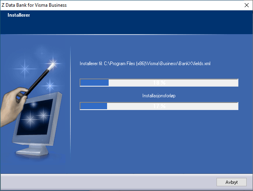Viewport: 253px width, 191px height.
Task: Click the Installerer heading in the banner
Action: coord(19,15)
